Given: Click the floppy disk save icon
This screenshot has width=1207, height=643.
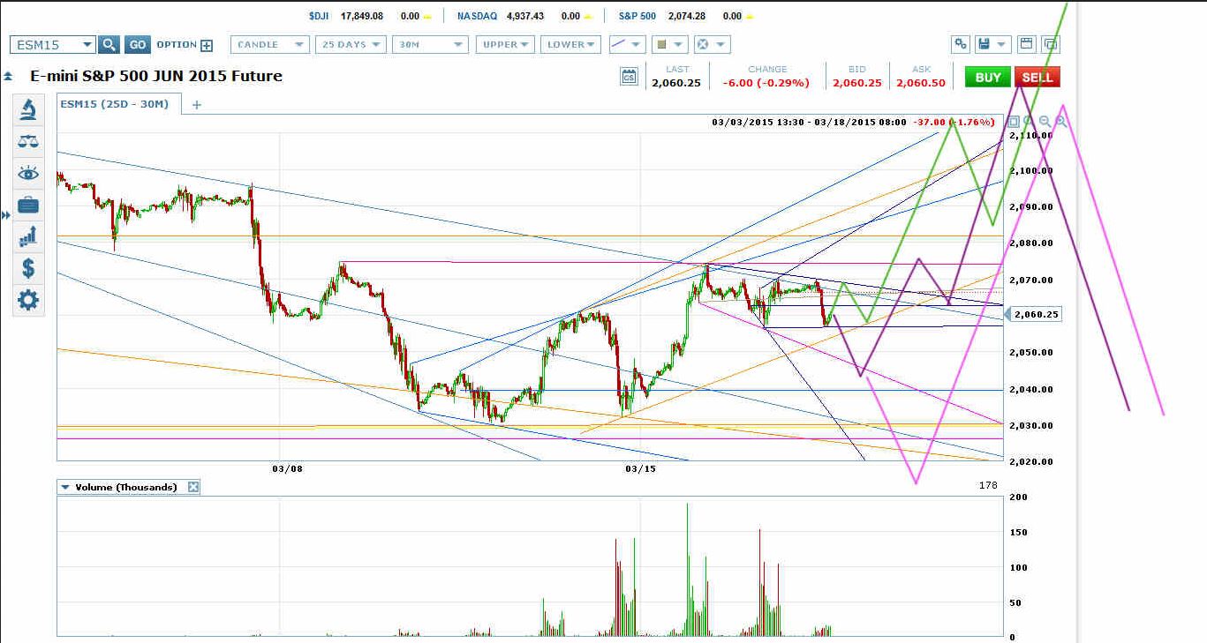Looking at the screenshot, I should click(x=985, y=44).
